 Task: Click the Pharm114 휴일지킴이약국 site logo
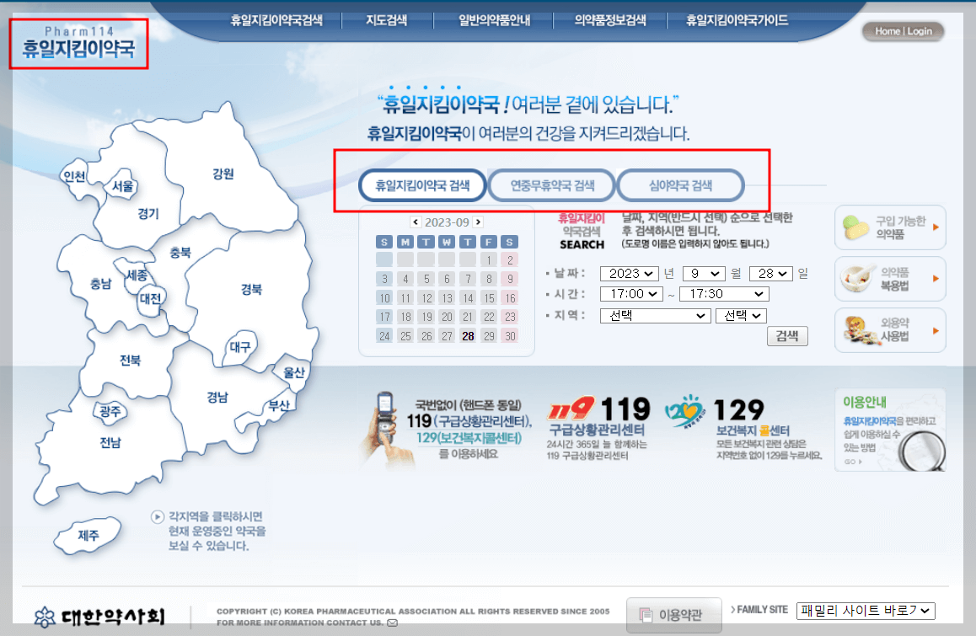78,42
